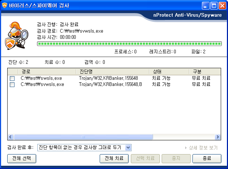Viewport: 228px width, 169px height.
Task: Click the 검사 진행: 검사 완료 status
Action: click(58, 24)
